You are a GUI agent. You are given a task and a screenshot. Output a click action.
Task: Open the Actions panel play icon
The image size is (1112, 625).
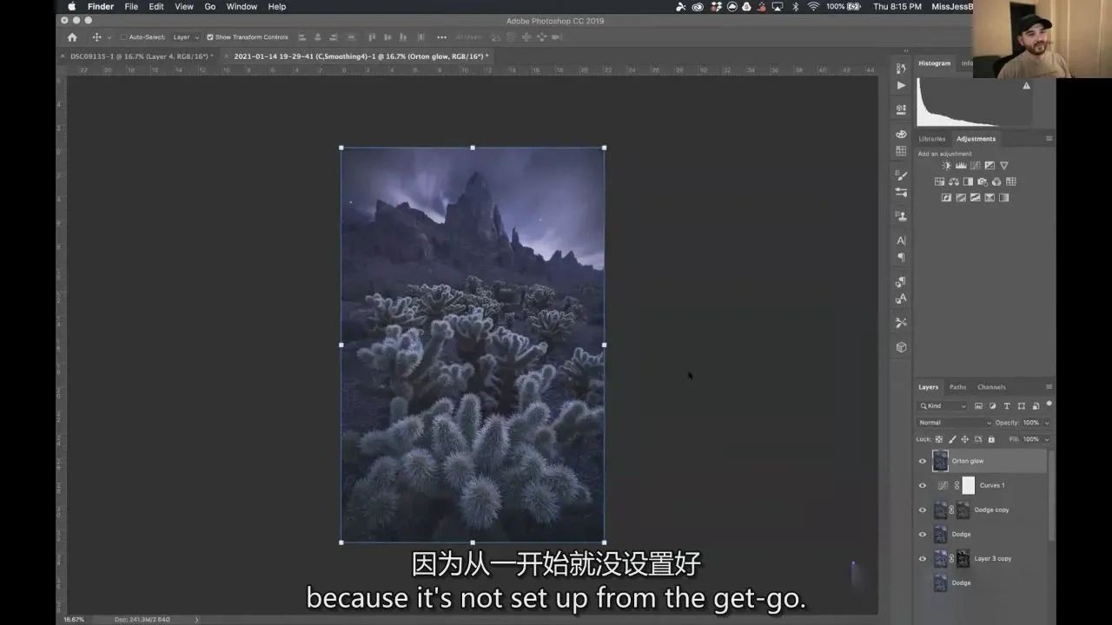pyautogui.click(x=901, y=85)
